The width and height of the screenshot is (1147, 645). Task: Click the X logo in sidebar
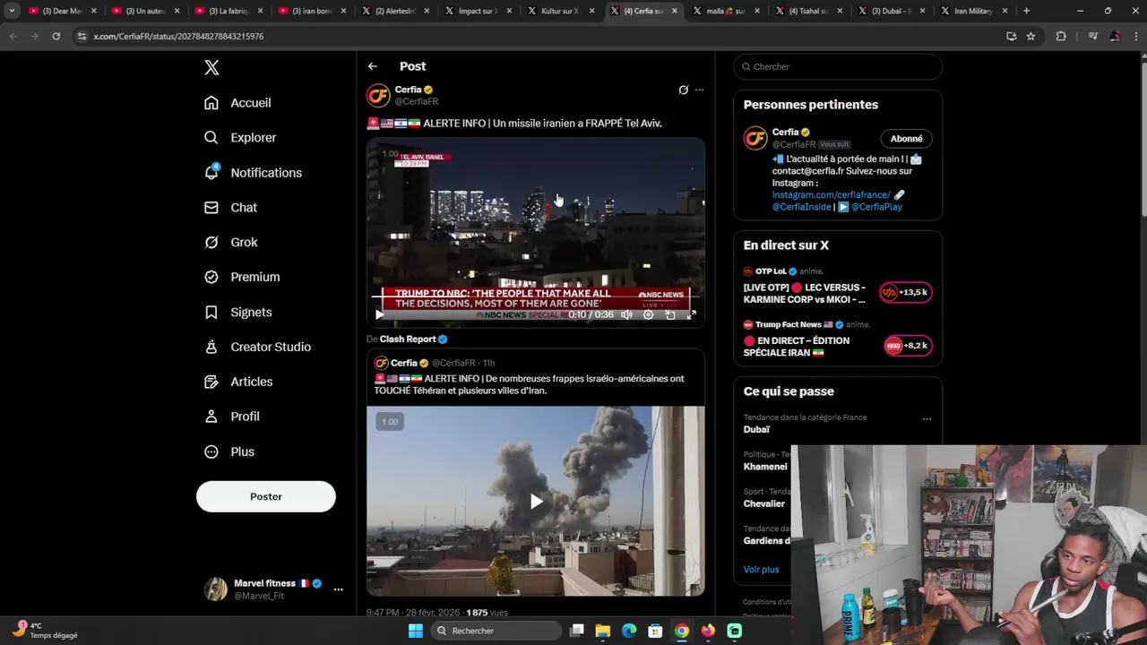coord(211,67)
